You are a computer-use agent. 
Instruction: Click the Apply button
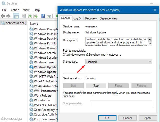pyautogui.click(x=148, y=118)
